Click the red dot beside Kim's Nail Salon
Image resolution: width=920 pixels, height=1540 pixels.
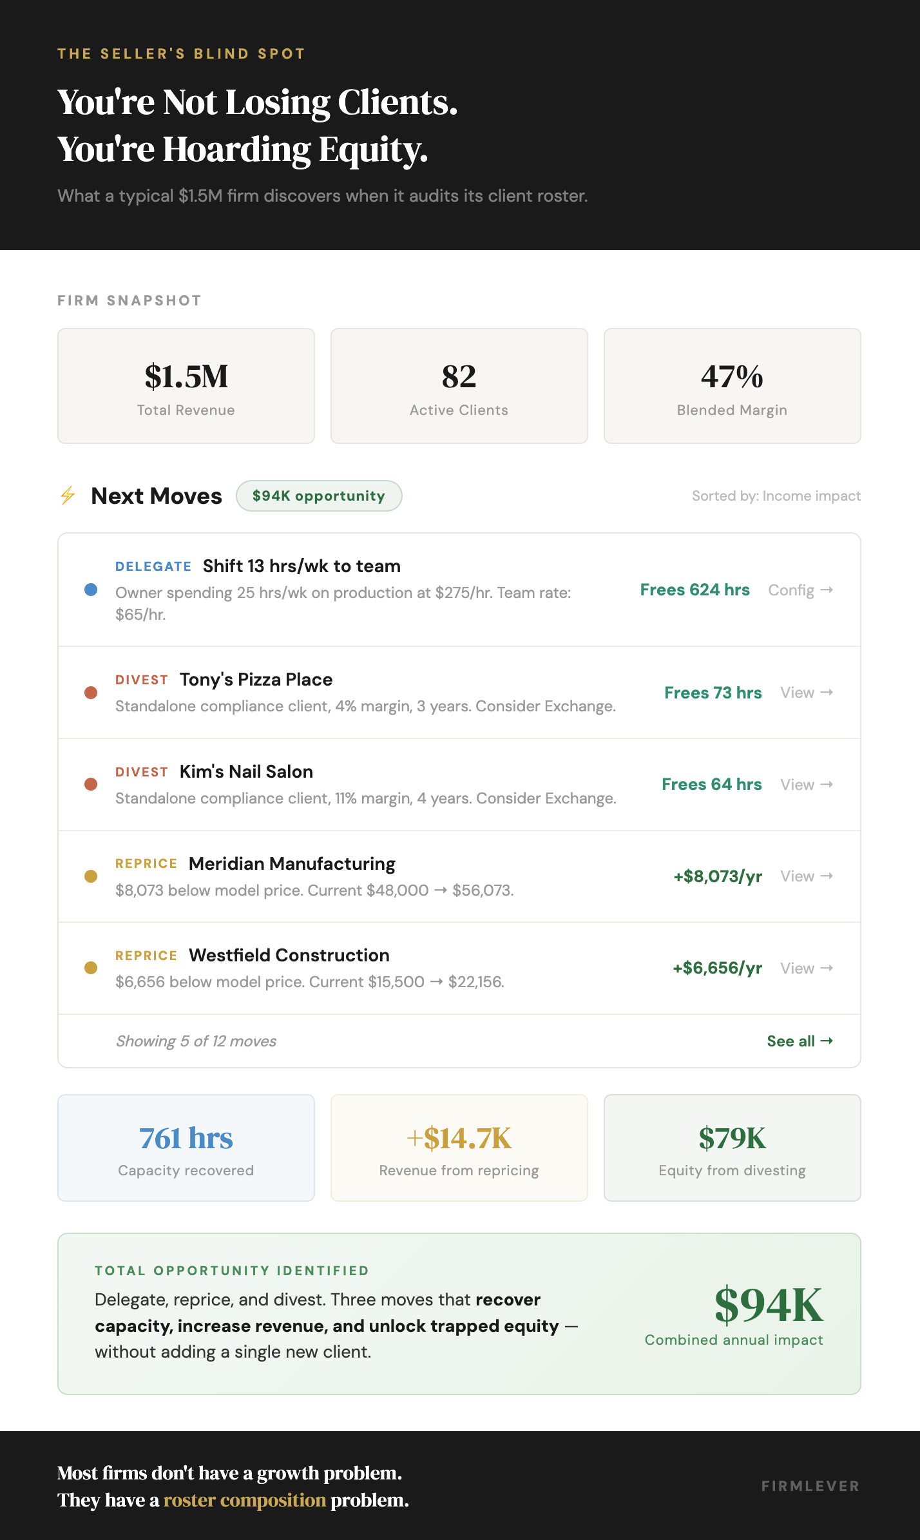(x=91, y=784)
